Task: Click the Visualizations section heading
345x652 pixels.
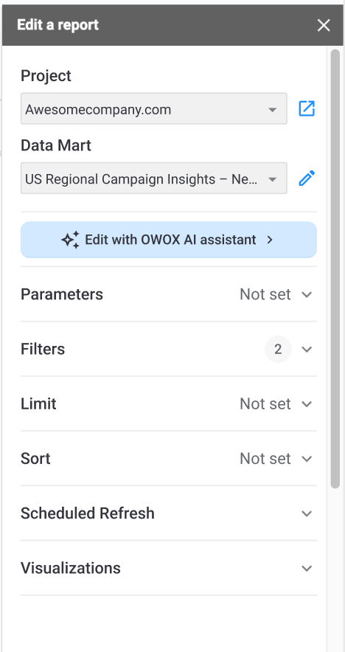Action: coord(71,569)
